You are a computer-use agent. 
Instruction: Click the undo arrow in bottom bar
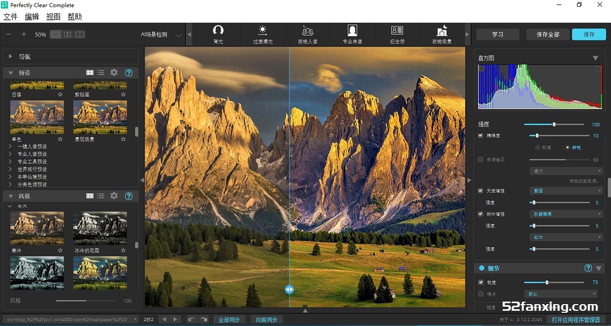191,319
